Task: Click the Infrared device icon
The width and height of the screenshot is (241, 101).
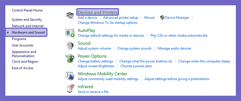Action: (x=70, y=89)
